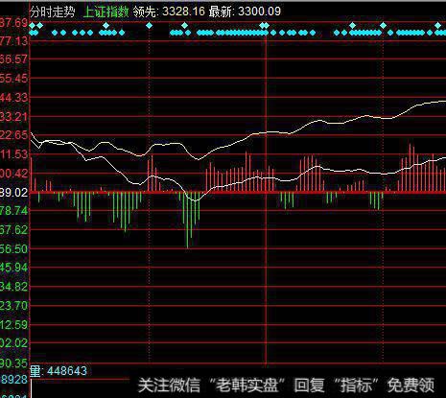Click the green axis label ending 02.02
Viewport: 446px width, 398px height.
click(x=13, y=343)
